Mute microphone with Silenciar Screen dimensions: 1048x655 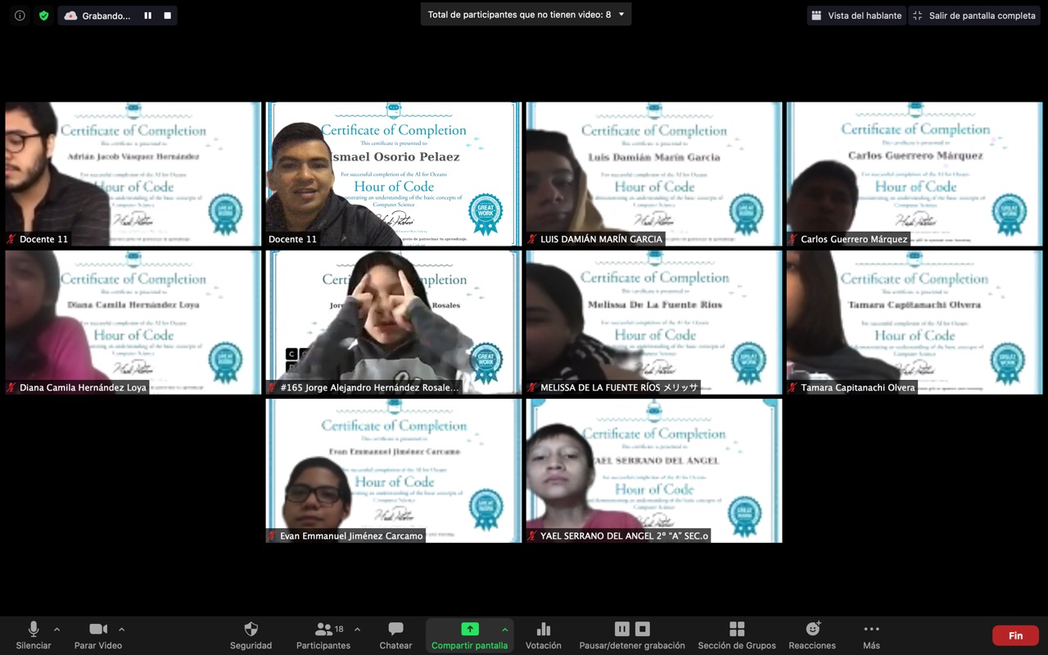click(x=34, y=635)
